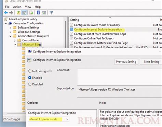The width and height of the screenshot is (162, 127).
Task: Click the Up one level folder icon
Action: pos(18,13)
